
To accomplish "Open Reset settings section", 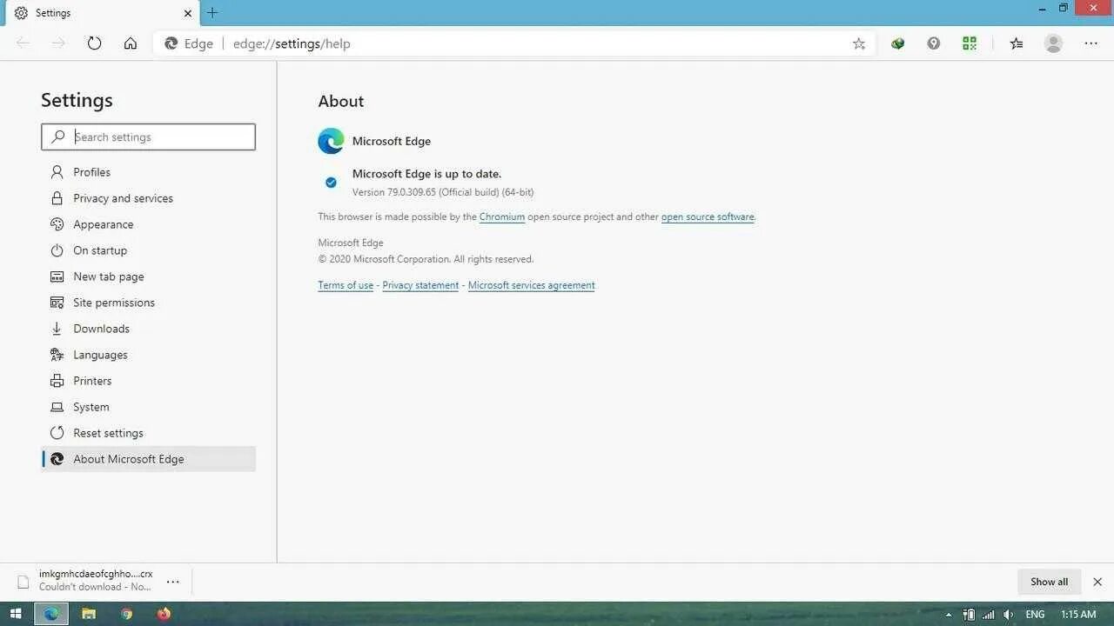I will pos(148,433).
